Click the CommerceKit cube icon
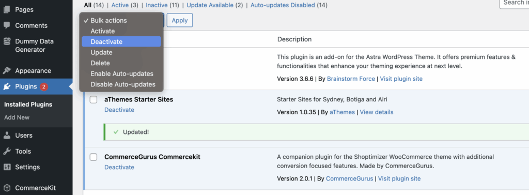Viewport: 529px width, 195px height. click(x=7, y=188)
